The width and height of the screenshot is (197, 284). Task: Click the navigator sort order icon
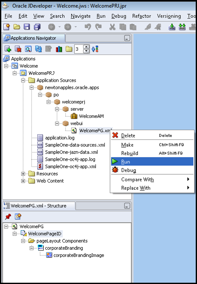tap(95, 49)
